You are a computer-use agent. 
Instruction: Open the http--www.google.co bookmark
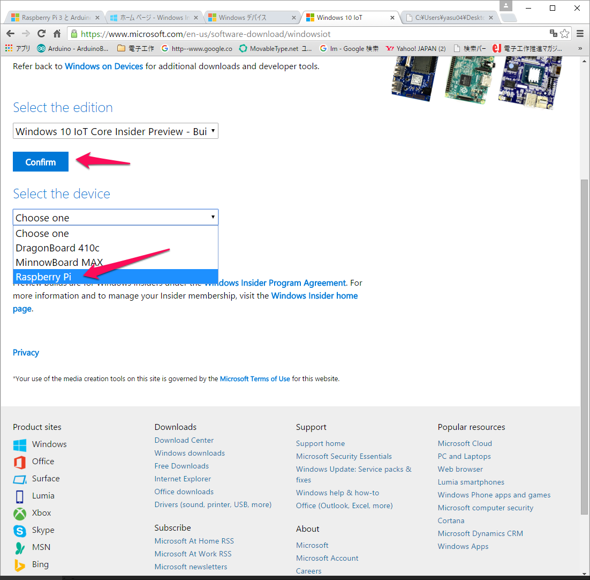point(197,48)
